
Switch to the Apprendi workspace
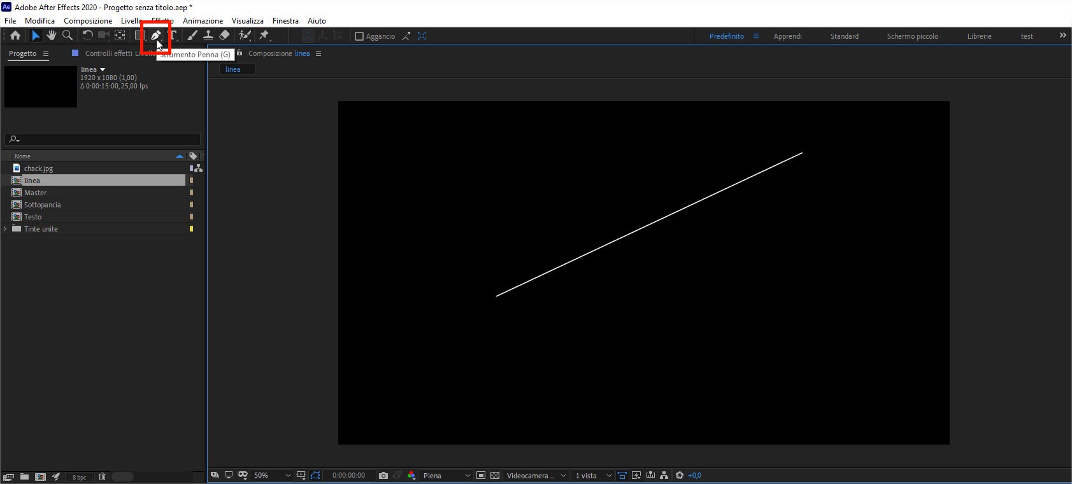click(x=787, y=36)
